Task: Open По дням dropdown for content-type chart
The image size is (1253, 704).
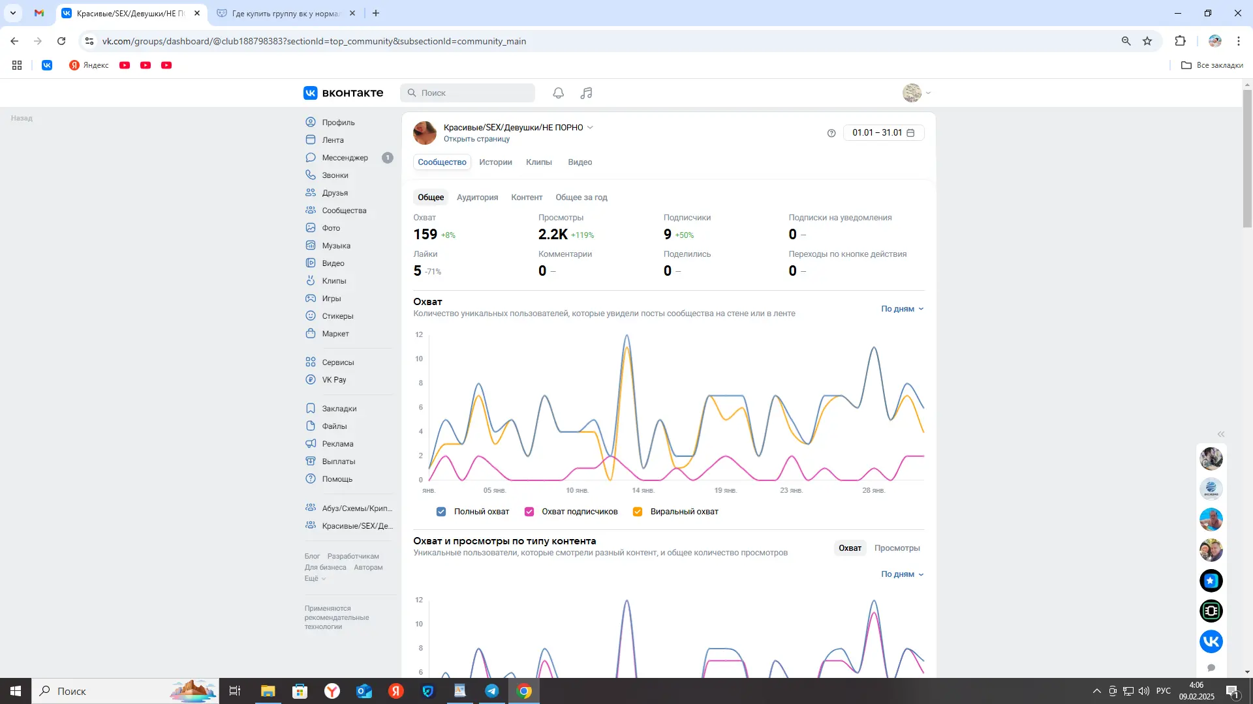Action: click(x=903, y=574)
